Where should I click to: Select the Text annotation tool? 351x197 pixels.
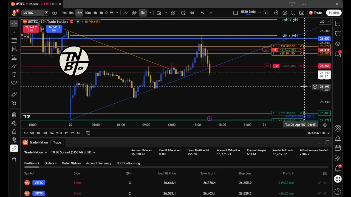(x=14, y=74)
